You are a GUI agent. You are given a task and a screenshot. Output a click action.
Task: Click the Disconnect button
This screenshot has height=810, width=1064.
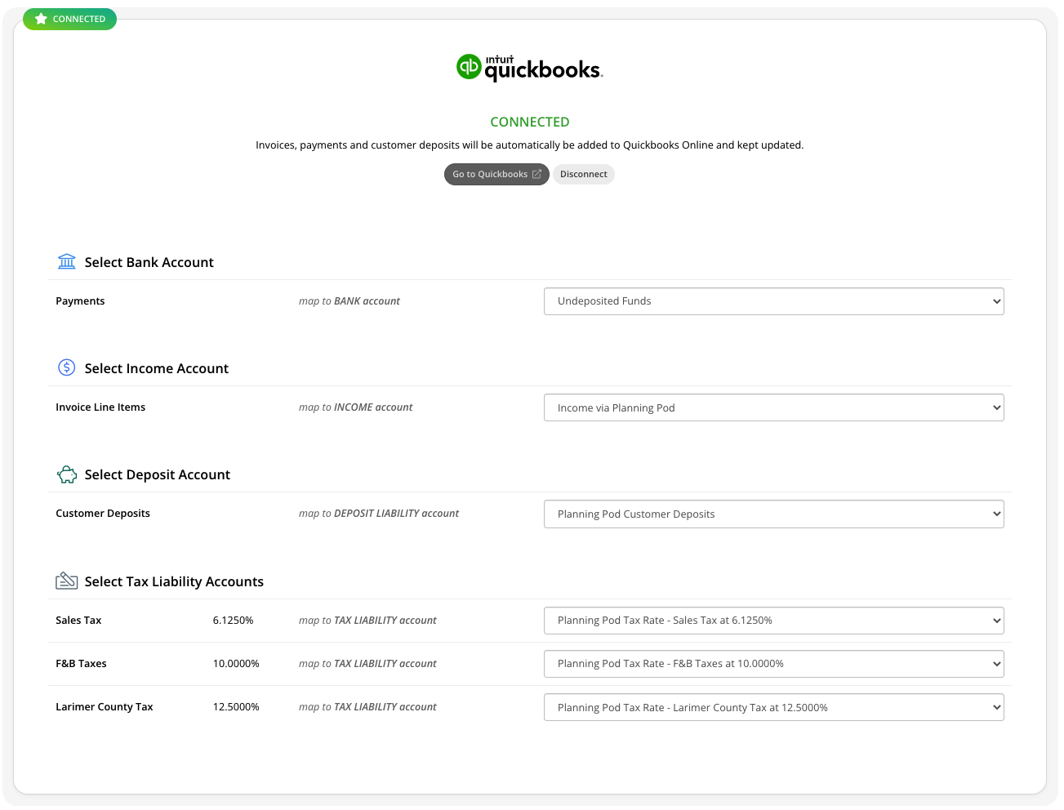584,174
